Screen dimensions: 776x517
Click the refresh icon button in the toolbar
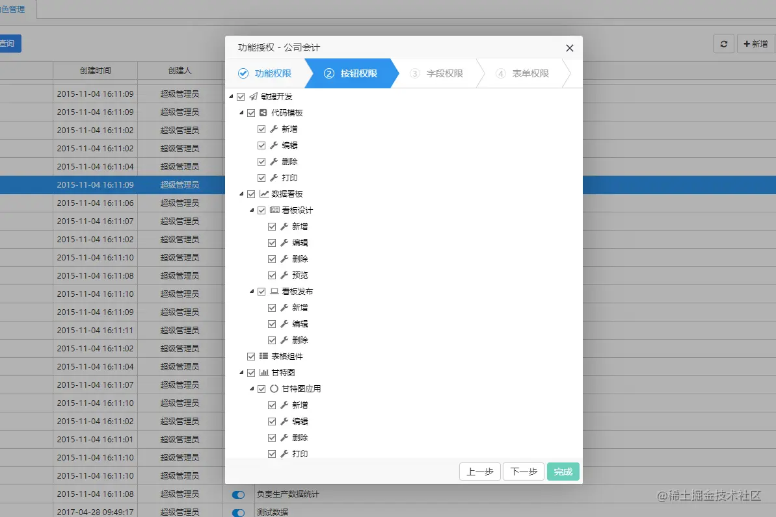pos(723,44)
